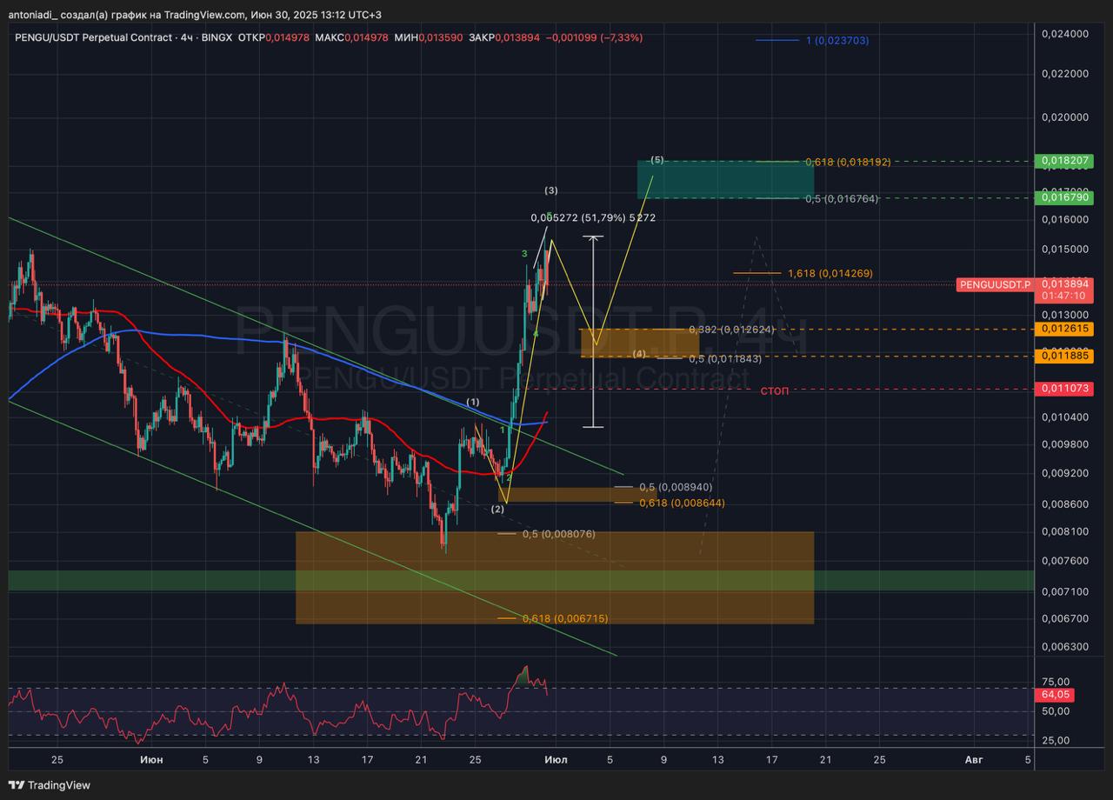Click the teal wave 5 target zone rectangle

[x=725, y=179]
